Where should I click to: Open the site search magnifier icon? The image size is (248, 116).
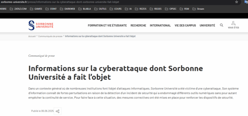(221, 25)
